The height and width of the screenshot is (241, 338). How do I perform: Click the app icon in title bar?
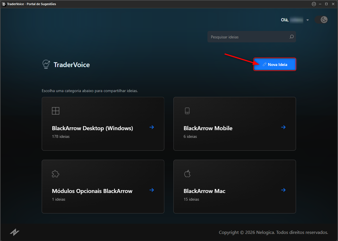coord(4,4)
